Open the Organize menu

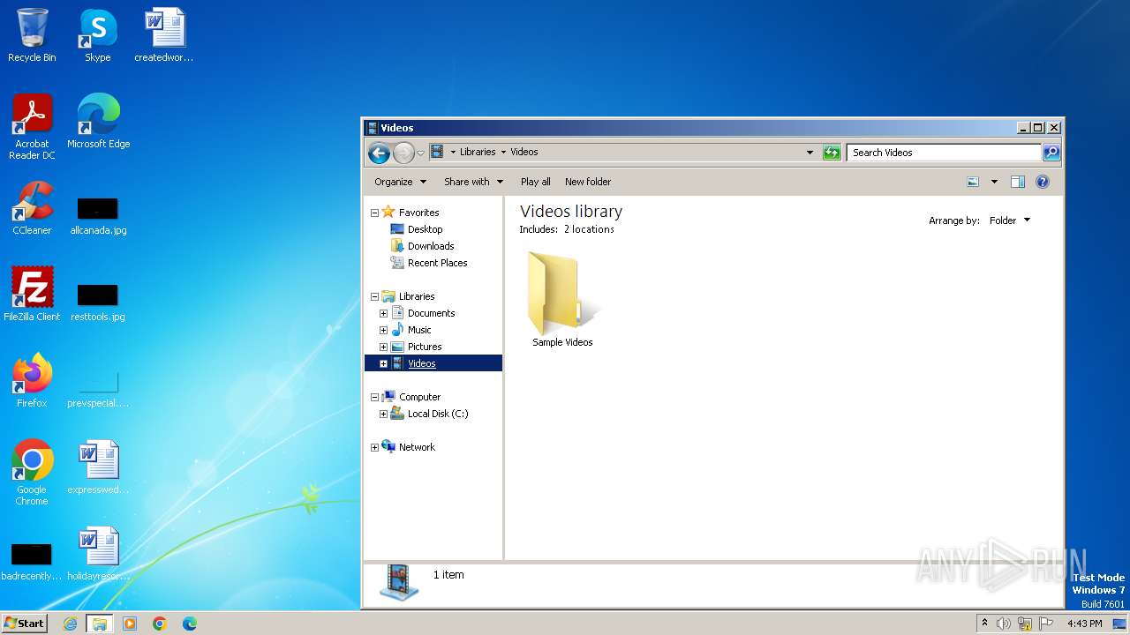tap(400, 182)
